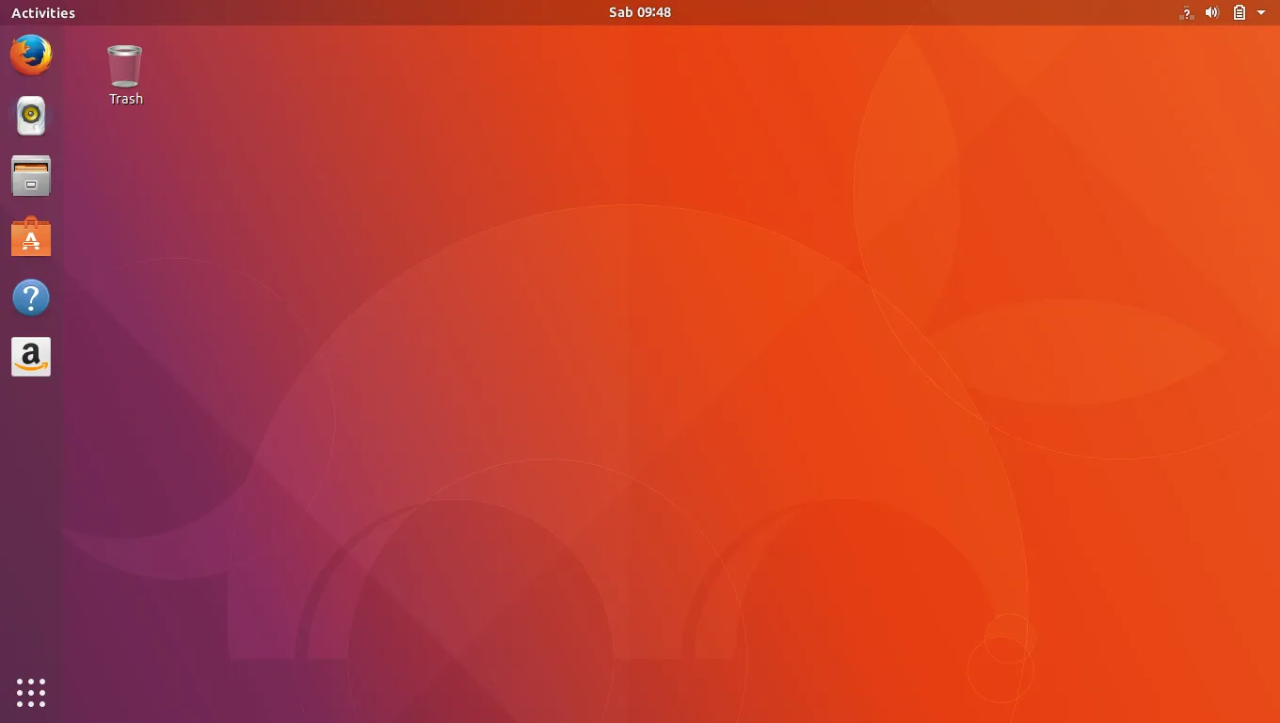Image resolution: width=1280 pixels, height=723 pixels.
Task: Expand the system menu dropdown arrow
Action: (1262, 12)
